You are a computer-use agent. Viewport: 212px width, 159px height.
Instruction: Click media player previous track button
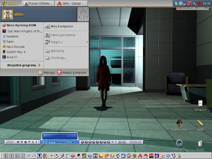82,142
